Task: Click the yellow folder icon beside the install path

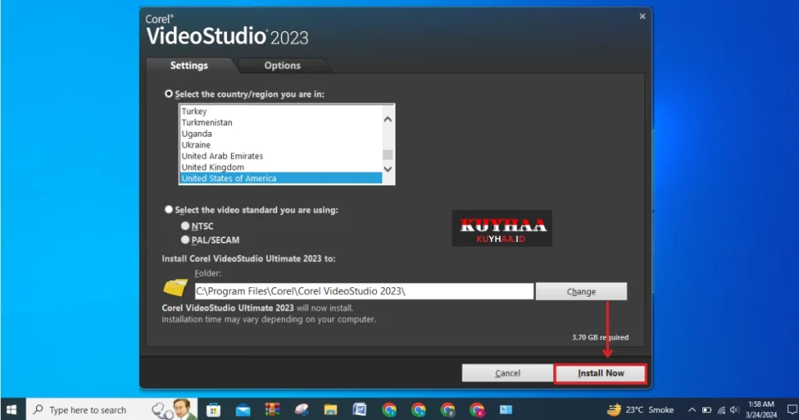Action: point(176,287)
